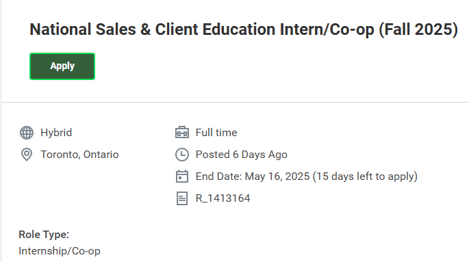The height and width of the screenshot is (262, 469).
Task: Click the green Apply button
Action: tap(62, 66)
